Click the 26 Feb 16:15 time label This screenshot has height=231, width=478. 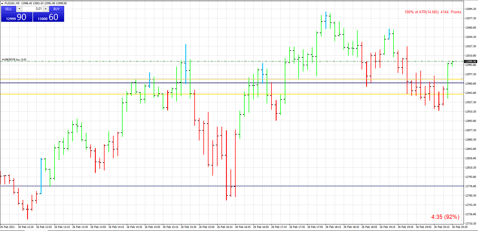click(225, 227)
